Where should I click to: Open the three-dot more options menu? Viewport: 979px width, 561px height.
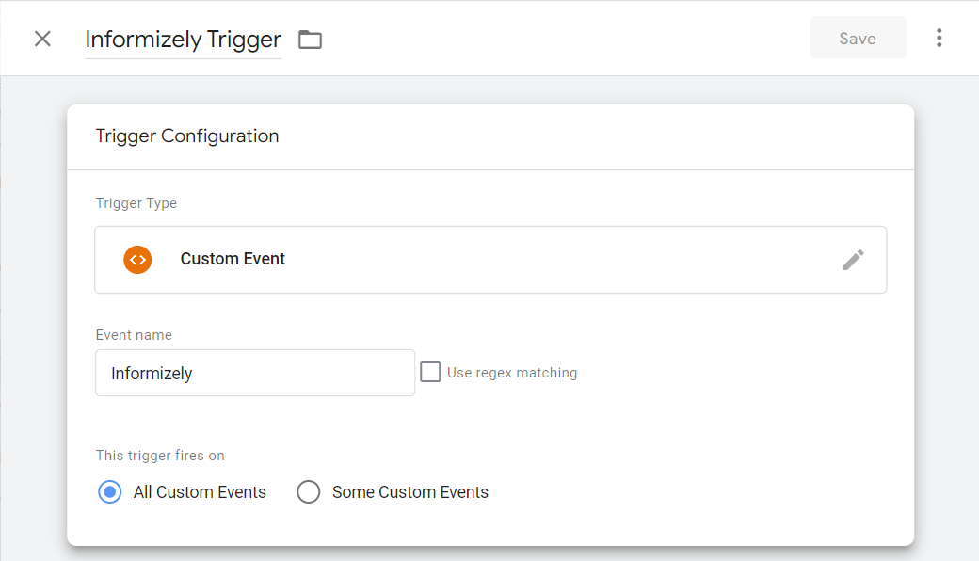coord(939,38)
